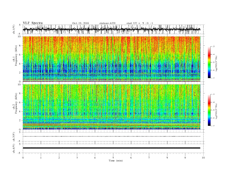The height and width of the screenshot is (177, 229).
Task: Click the time axis tick label '10'
Action: tap(203, 158)
